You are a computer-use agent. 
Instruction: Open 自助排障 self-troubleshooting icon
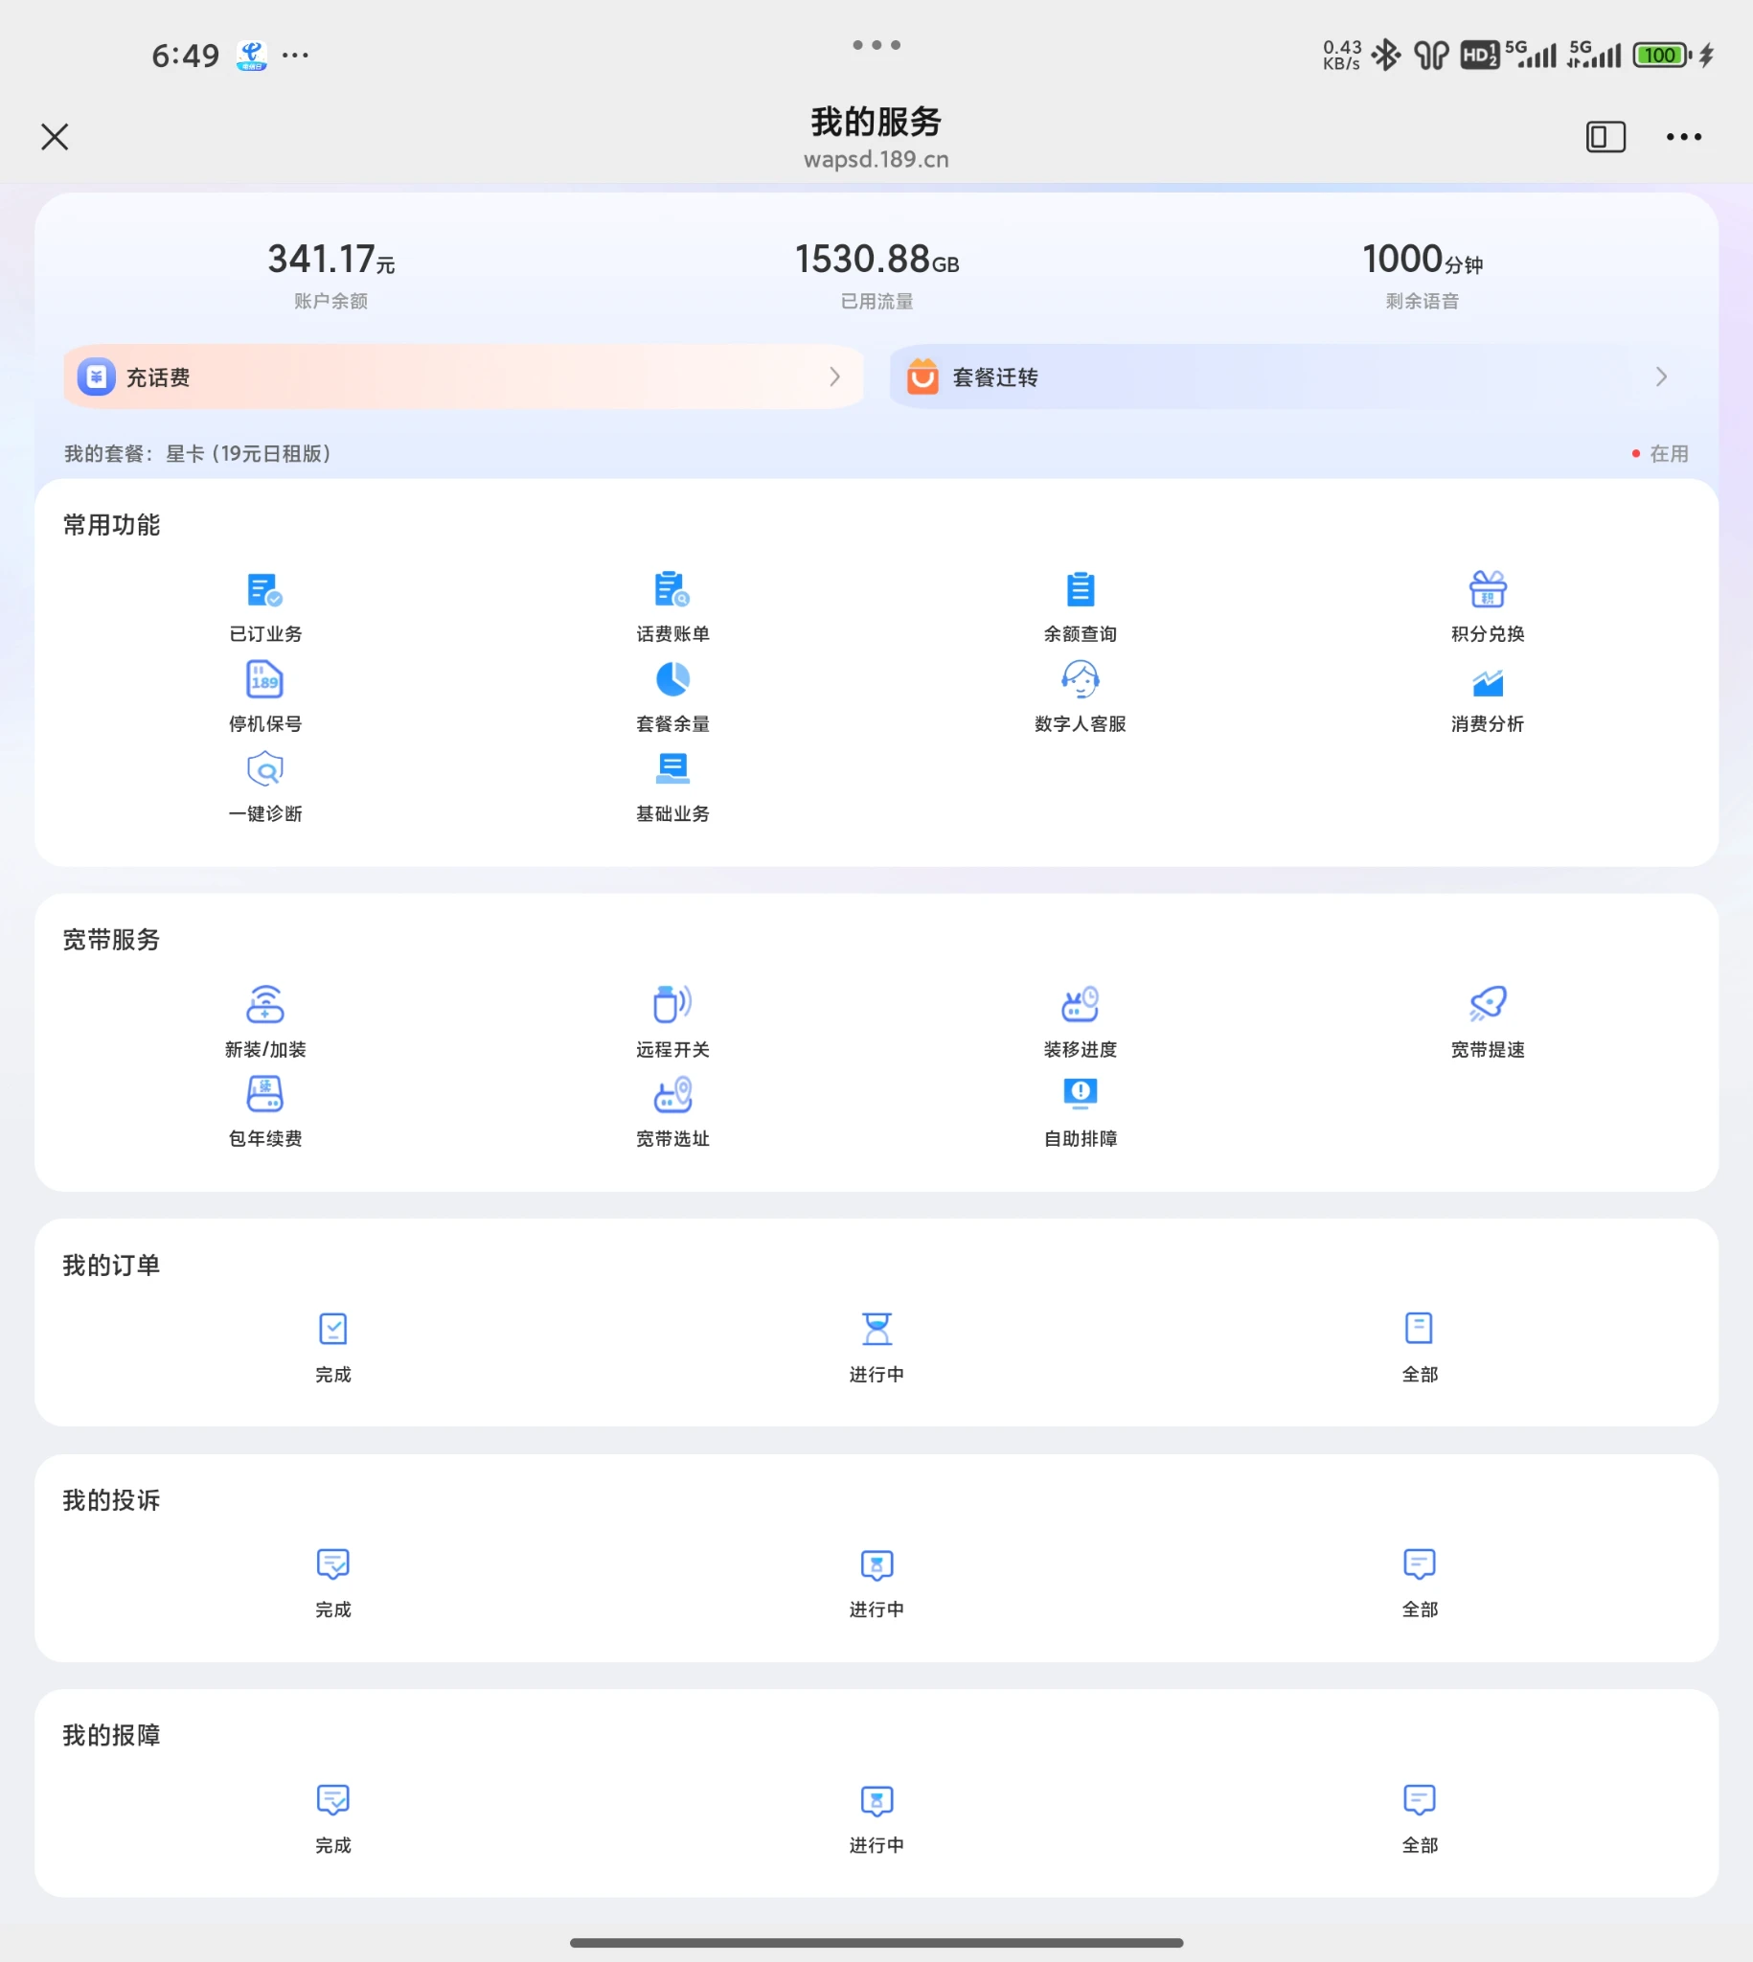click(1080, 1094)
